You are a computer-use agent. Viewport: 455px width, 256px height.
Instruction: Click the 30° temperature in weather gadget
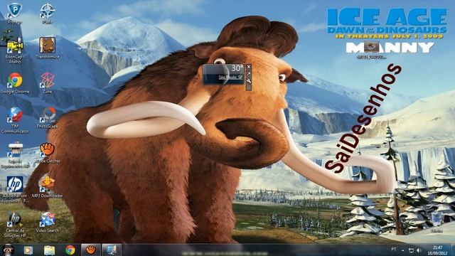coord(237,68)
